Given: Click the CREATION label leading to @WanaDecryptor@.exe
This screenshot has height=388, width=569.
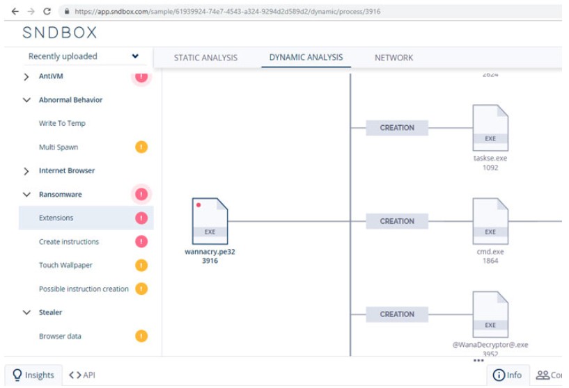Looking at the screenshot, I should point(397,314).
